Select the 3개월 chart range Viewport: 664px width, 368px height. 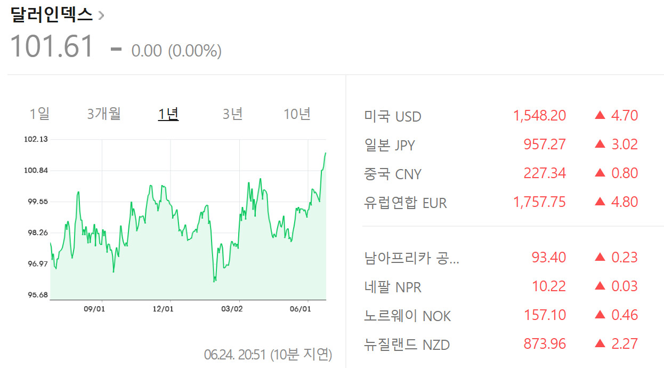tap(104, 114)
